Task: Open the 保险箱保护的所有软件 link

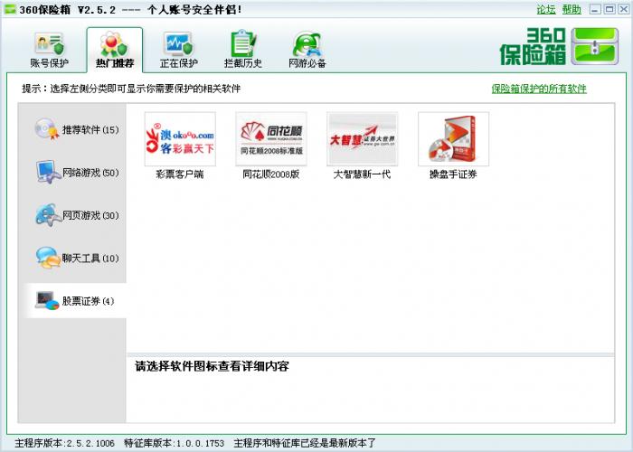Action: click(x=539, y=89)
